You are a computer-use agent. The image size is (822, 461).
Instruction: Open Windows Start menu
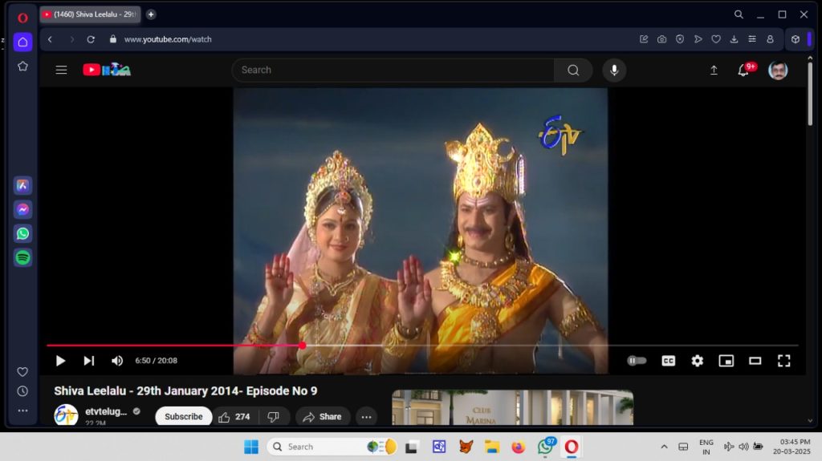click(251, 447)
